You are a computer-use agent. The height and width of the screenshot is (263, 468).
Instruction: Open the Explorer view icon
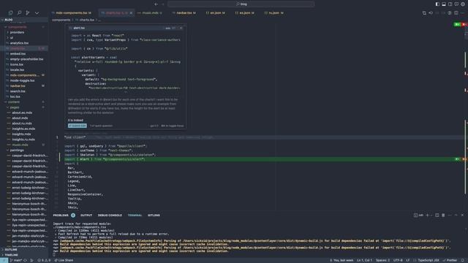point(10,13)
